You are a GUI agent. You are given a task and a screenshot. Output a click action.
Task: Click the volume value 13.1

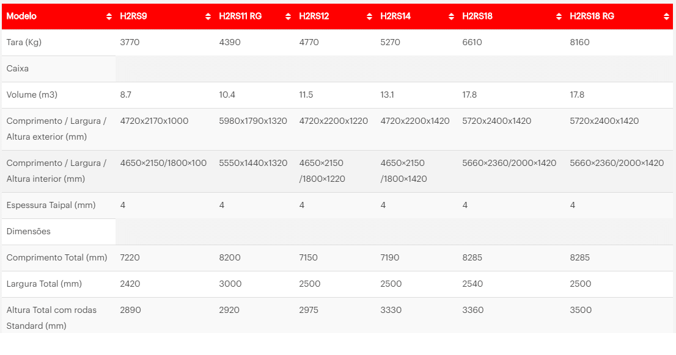[x=387, y=95]
